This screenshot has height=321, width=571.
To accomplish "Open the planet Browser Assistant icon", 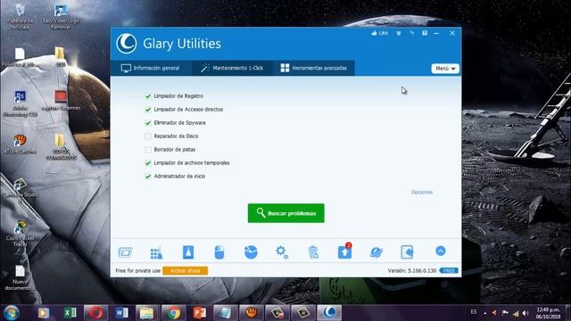I will [376, 251].
